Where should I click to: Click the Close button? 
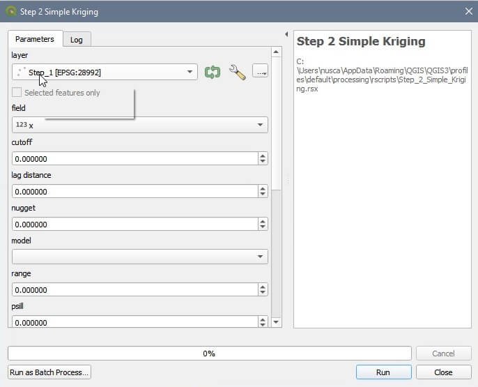click(444, 372)
